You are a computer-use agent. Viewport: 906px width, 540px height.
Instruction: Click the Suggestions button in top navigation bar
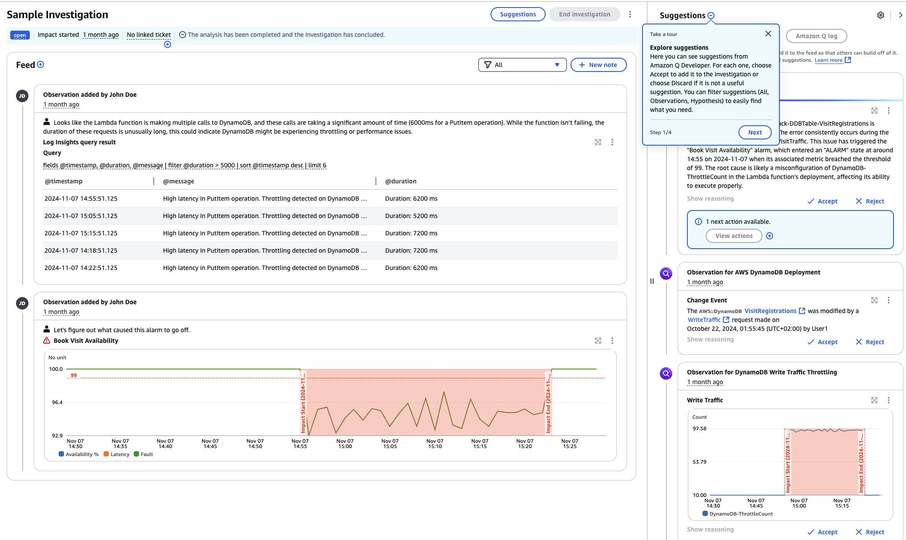click(518, 13)
